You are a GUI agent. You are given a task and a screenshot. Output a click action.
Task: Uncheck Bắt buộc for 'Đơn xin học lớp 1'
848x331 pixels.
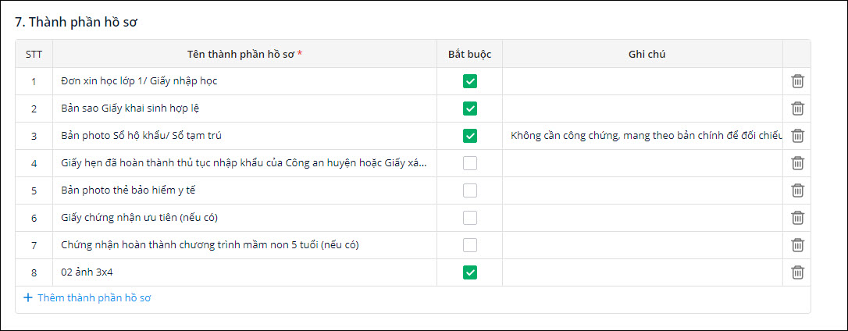469,81
